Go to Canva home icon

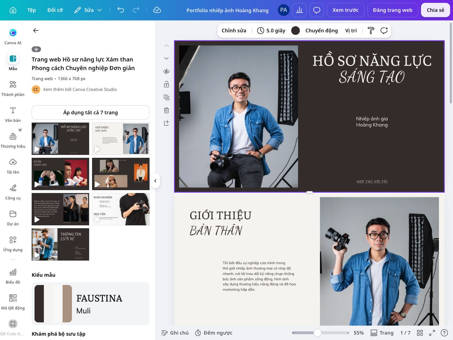(x=13, y=10)
